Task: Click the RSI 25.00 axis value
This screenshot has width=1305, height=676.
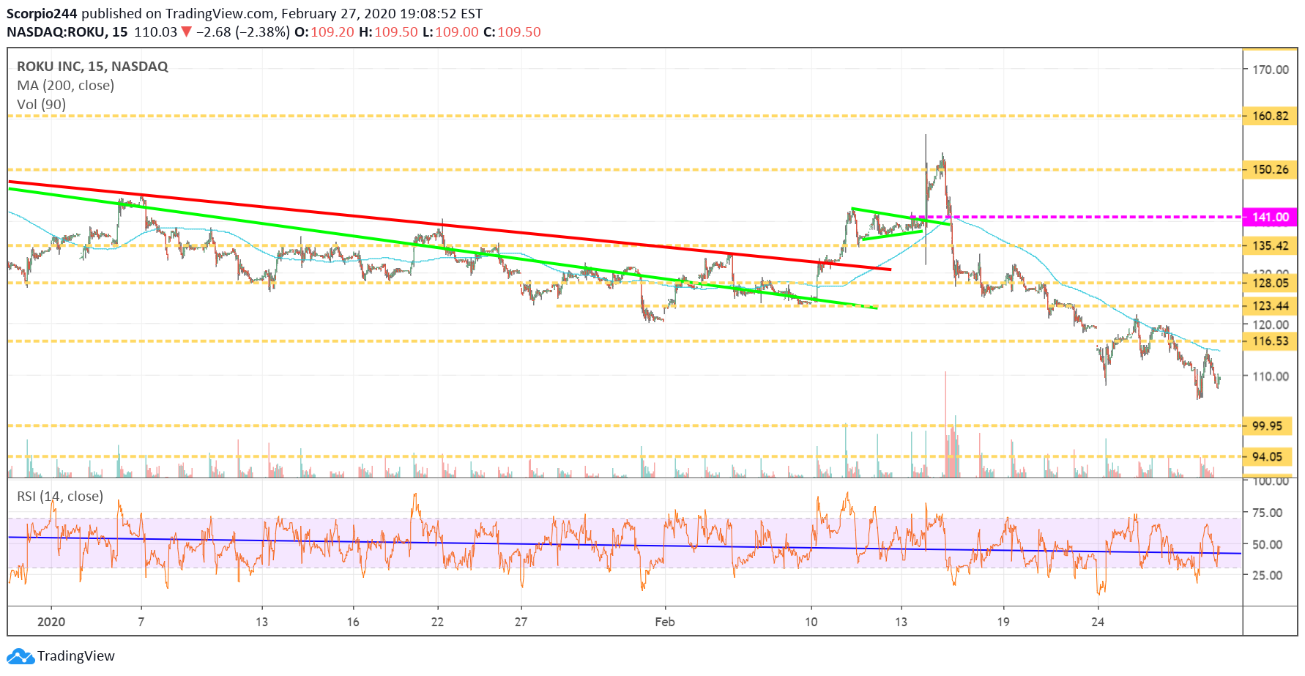Action: click(1267, 575)
